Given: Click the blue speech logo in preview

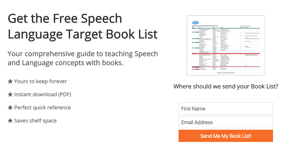Looking at the screenshot, I should tap(195, 23).
